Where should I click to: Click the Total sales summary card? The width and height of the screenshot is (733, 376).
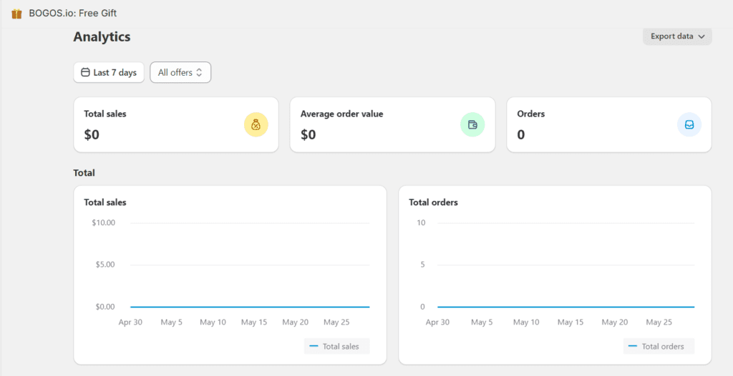tap(175, 124)
